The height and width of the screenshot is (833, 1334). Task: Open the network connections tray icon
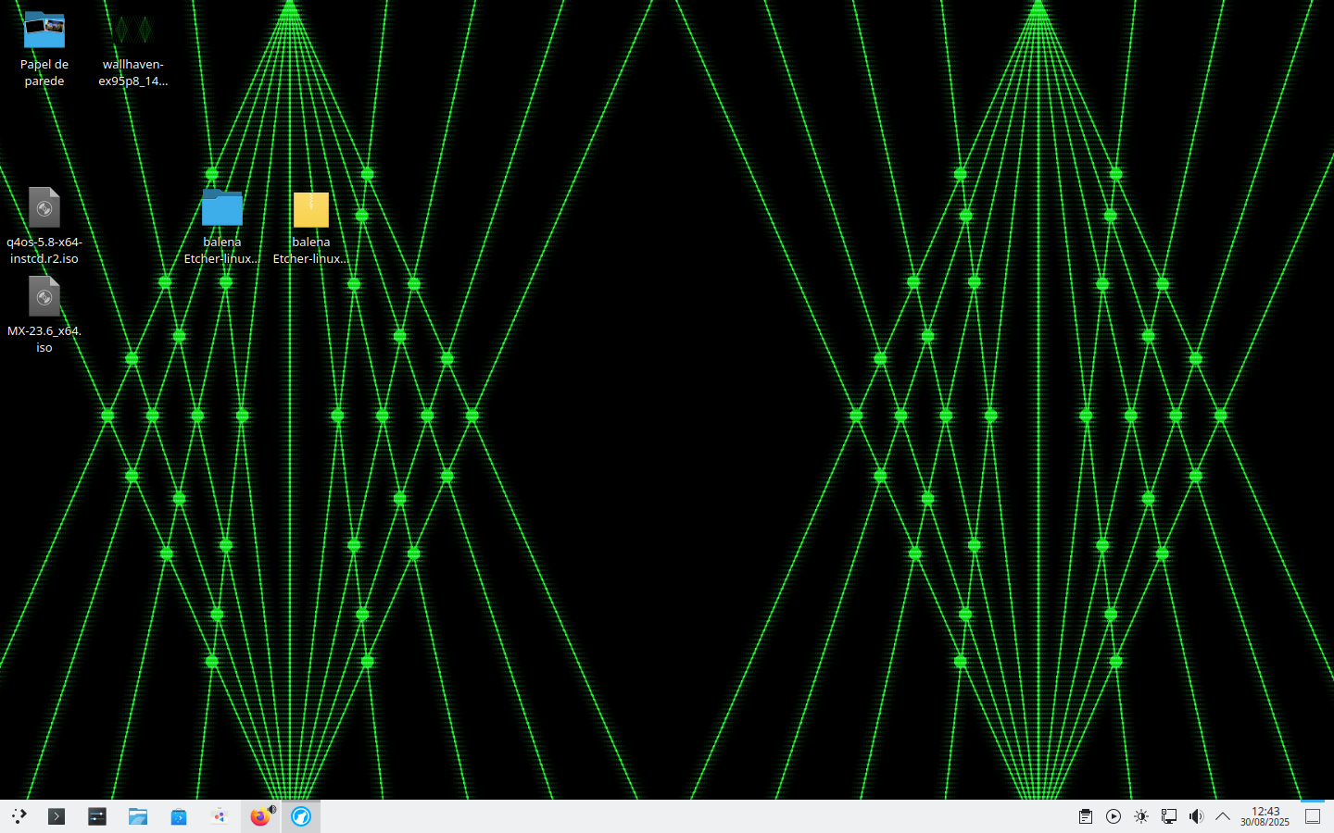1169,816
